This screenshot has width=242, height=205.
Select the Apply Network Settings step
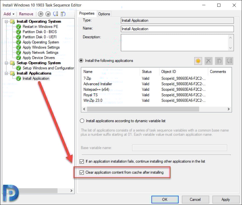click(x=41, y=53)
